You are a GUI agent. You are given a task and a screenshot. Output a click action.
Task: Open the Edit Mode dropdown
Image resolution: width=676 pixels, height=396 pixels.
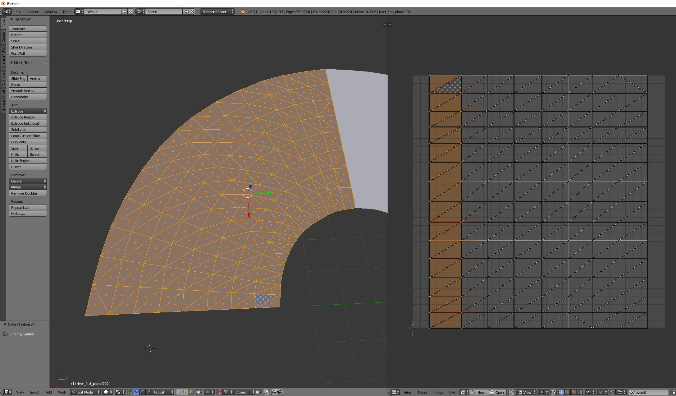click(x=85, y=392)
